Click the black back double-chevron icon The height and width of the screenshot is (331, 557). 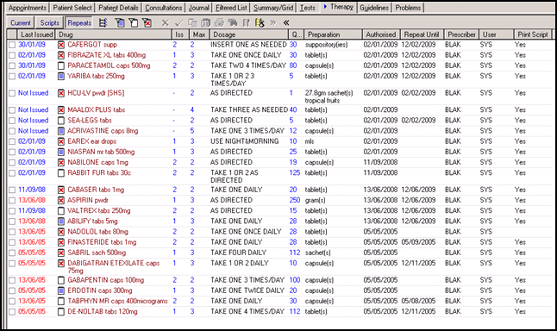point(286,23)
